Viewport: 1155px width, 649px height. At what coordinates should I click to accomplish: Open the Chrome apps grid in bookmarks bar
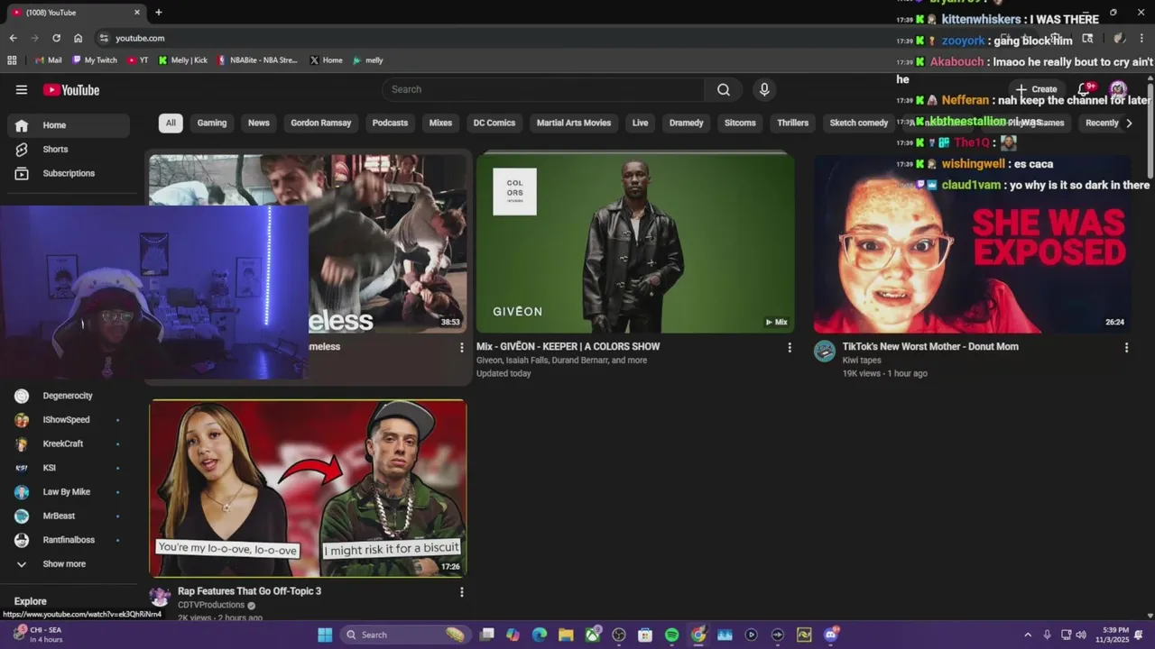tap(12, 60)
